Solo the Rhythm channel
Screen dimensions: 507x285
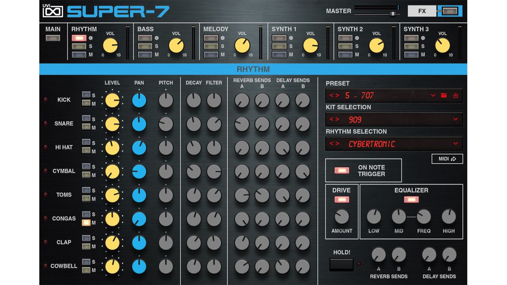(x=79, y=46)
